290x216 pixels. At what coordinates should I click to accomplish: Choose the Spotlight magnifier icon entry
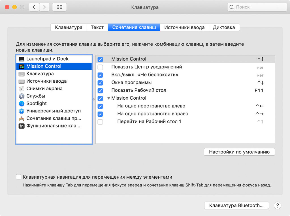[x=22, y=104]
